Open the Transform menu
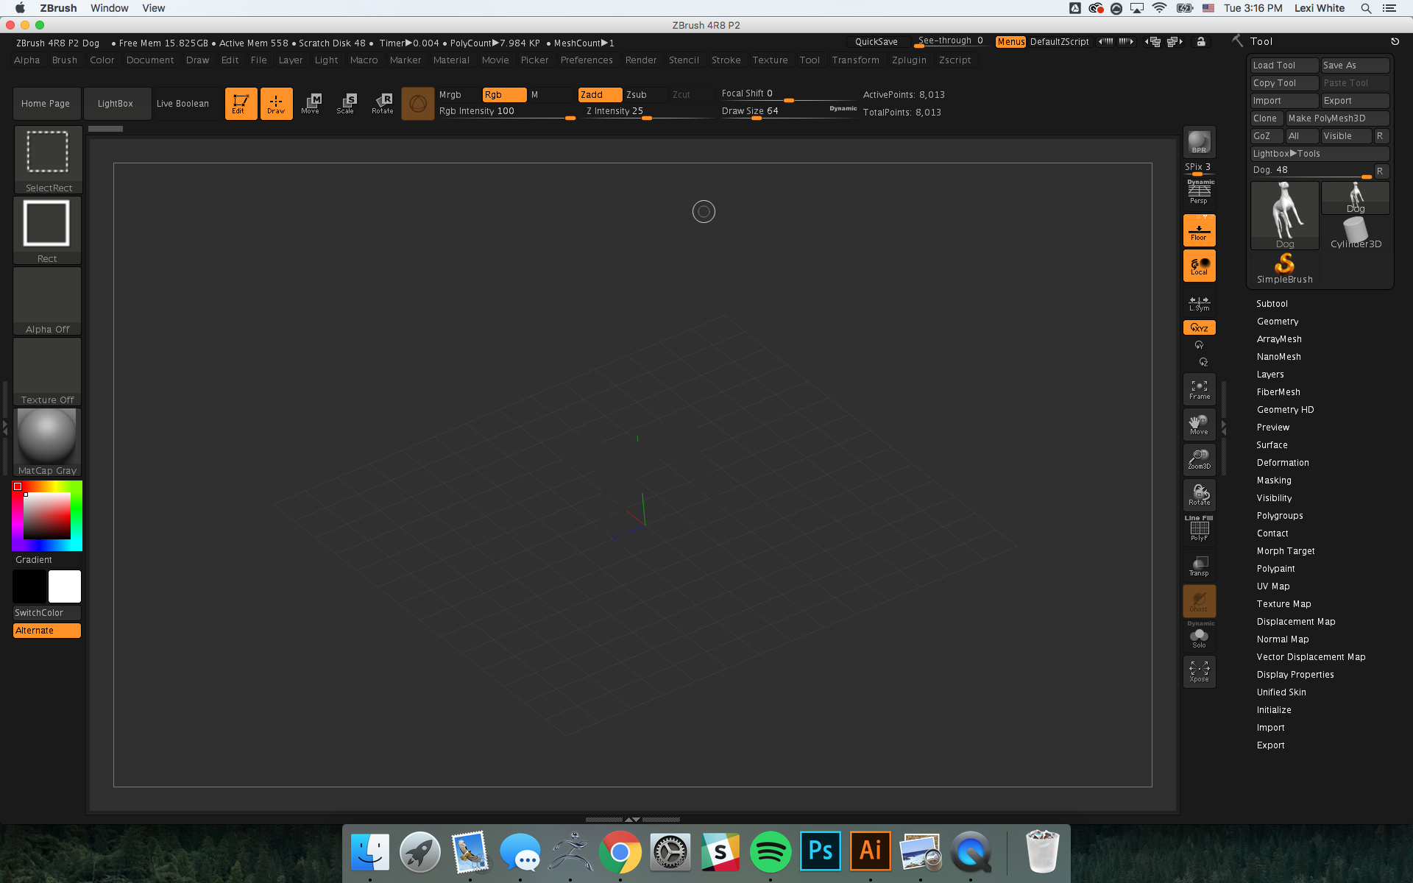This screenshot has width=1413, height=883. 855,60
